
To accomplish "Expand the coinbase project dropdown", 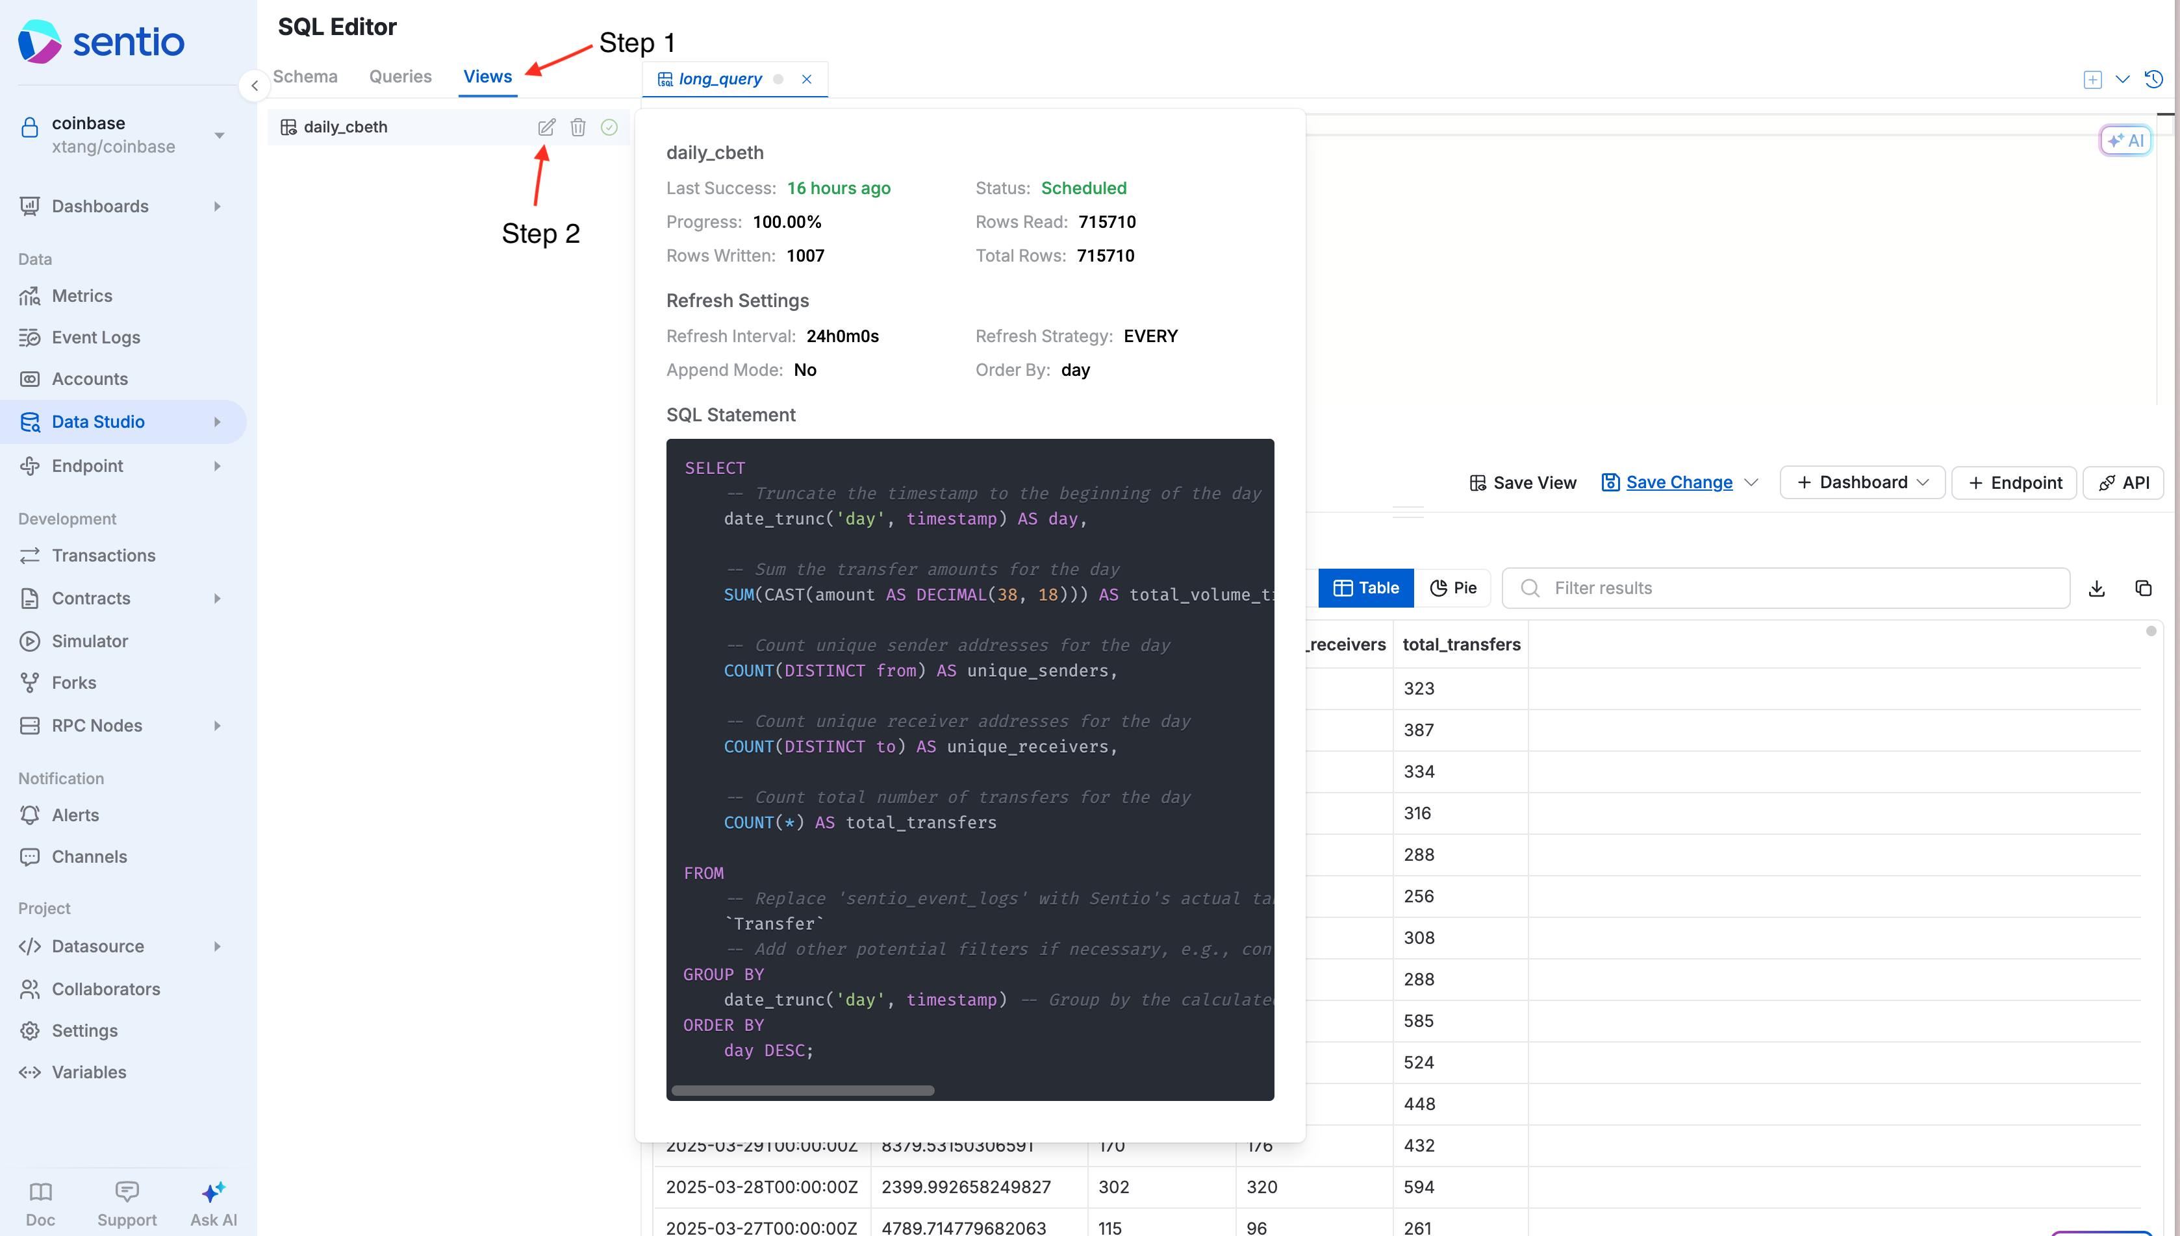I will click(219, 135).
